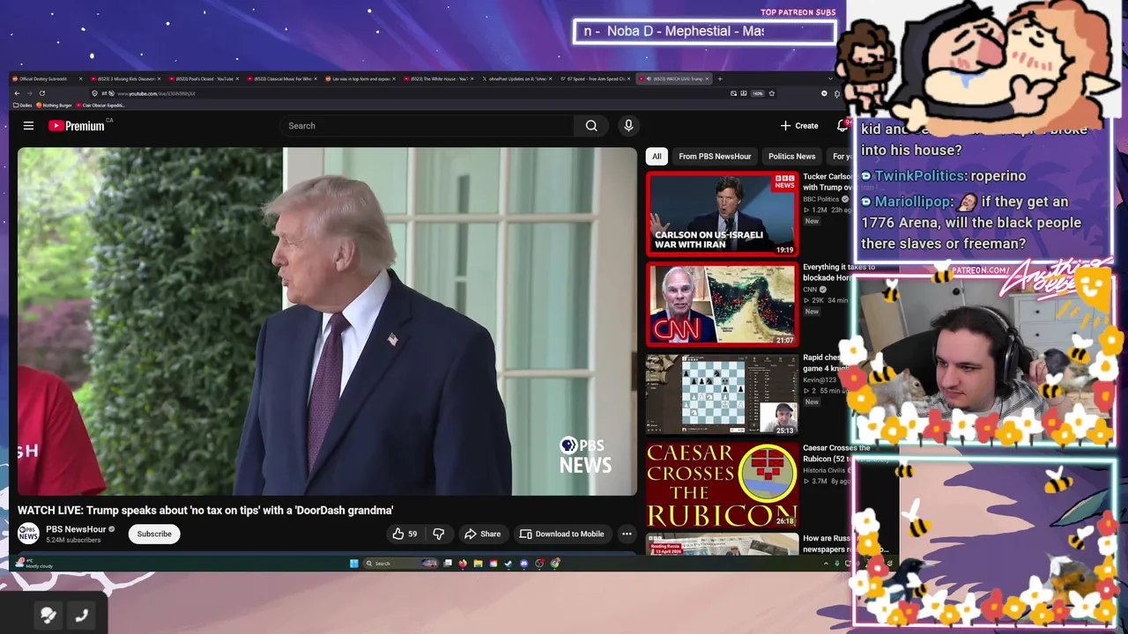Open Firefox from the taskbar
Screen dimensions: 1128x634
pos(463,564)
